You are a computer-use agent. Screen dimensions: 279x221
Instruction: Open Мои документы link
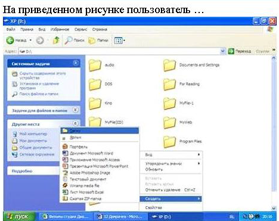pos(33,141)
